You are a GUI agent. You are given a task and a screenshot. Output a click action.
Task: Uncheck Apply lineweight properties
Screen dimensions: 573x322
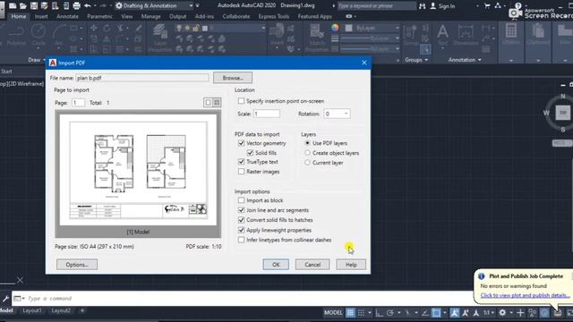pos(241,230)
